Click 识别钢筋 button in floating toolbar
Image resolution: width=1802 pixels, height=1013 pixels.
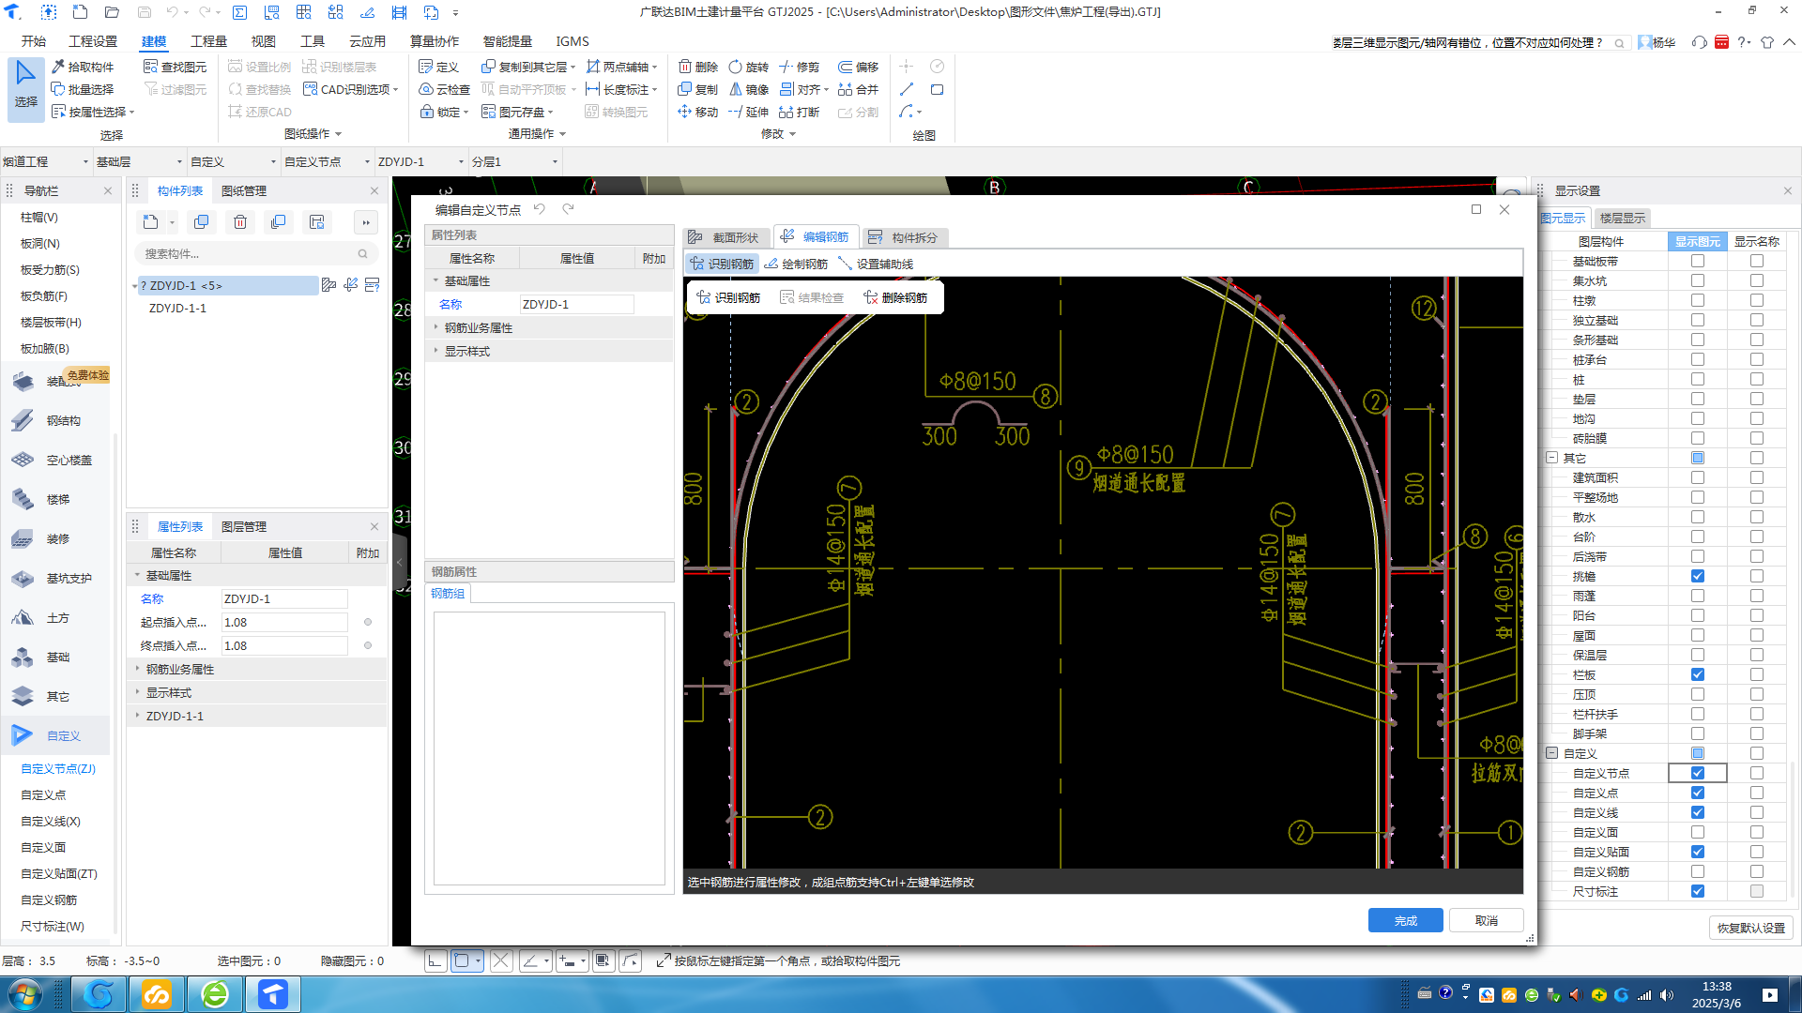(x=727, y=297)
